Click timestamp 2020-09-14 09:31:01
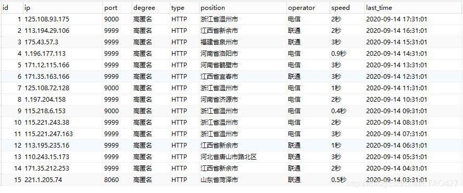 396,111
